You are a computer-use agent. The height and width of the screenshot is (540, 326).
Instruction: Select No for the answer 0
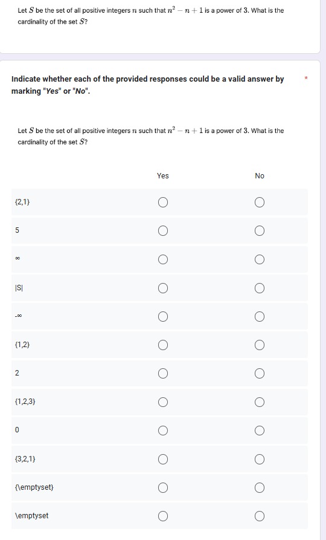pyautogui.click(x=260, y=431)
